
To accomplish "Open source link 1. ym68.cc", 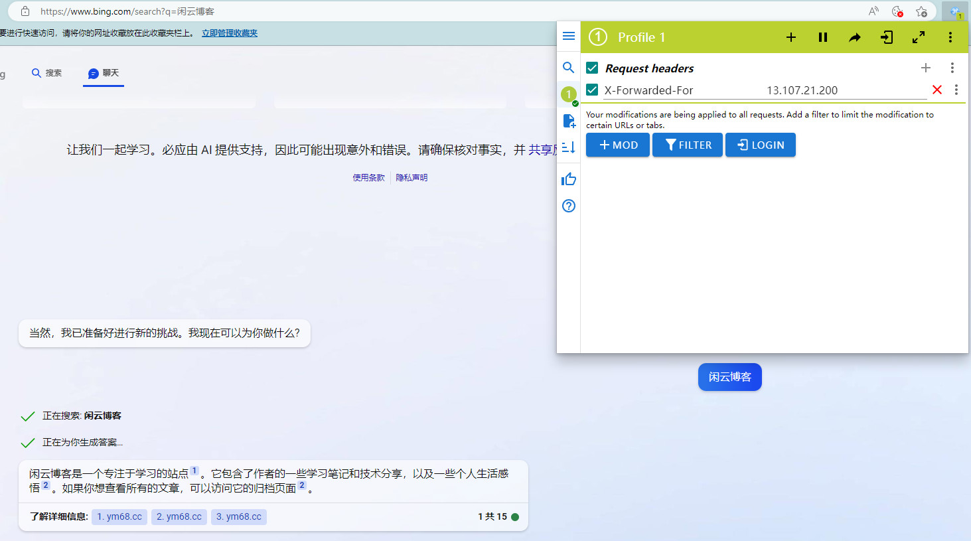I will pyautogui.click(x=119, y=516).
